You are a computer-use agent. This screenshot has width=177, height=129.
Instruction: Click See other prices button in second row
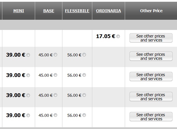tap(151, 56)
